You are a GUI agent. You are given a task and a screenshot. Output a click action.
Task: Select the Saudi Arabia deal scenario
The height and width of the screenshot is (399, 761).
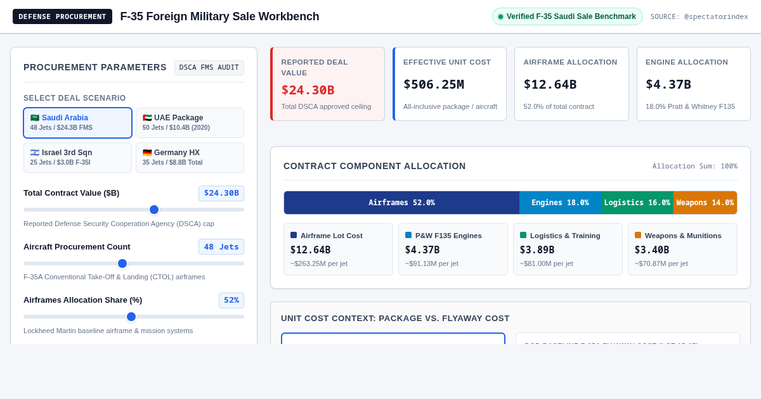point(77,123)
